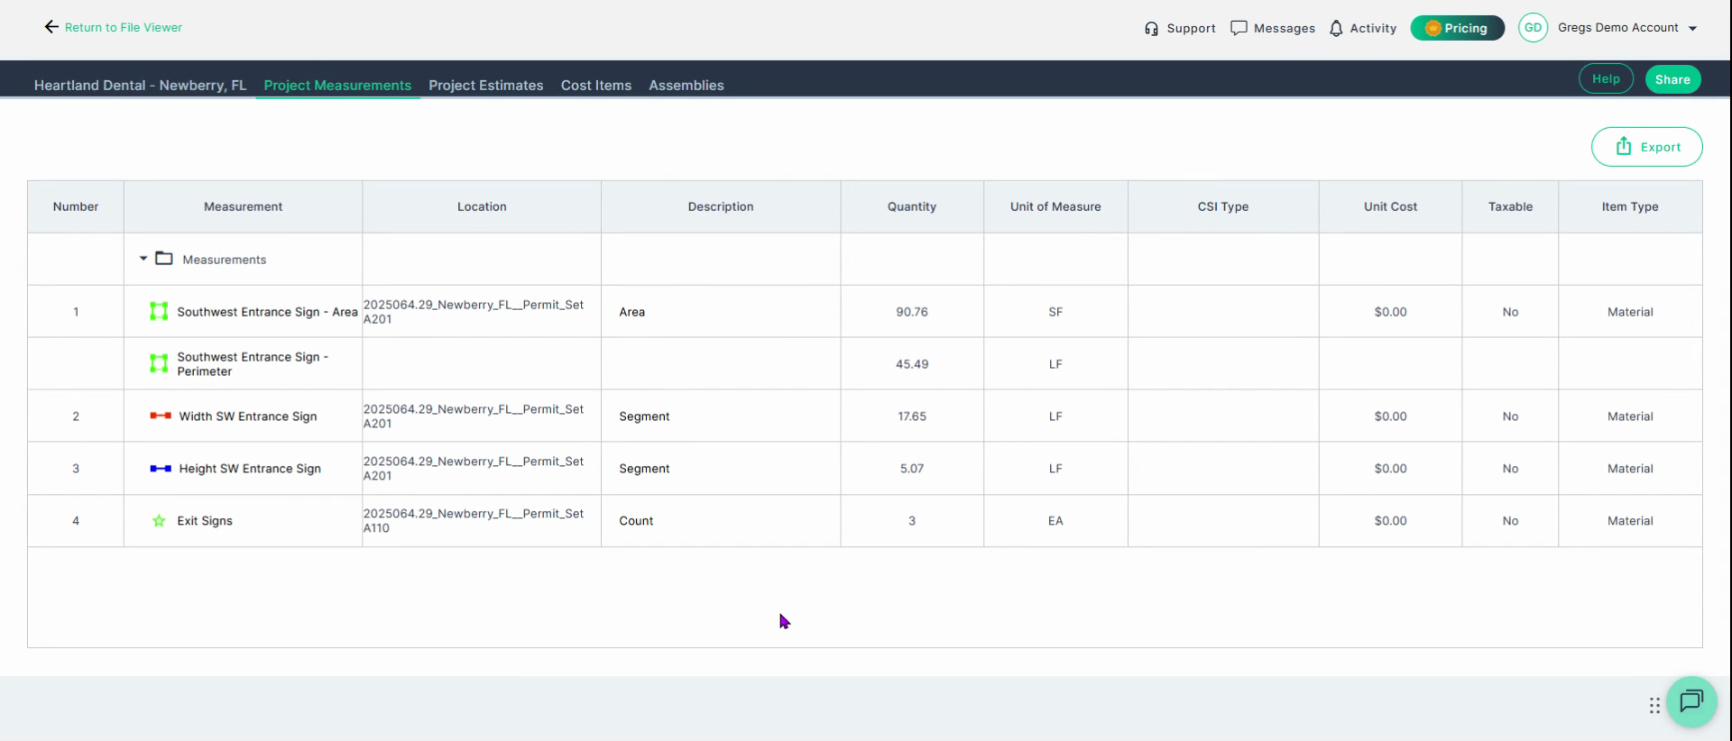Click the GD account avatar circle
Screen dimensions: 1732x741
click(x=1533, y=28)
